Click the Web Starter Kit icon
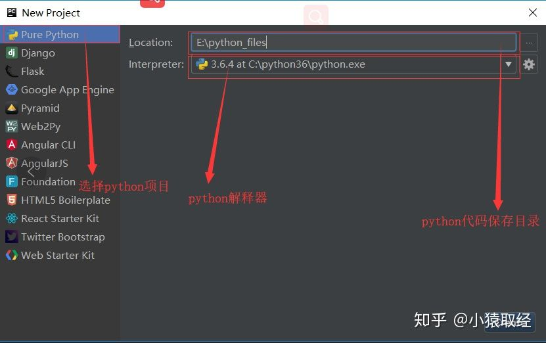Screen dimensions: 546x343 coord(11,255)
